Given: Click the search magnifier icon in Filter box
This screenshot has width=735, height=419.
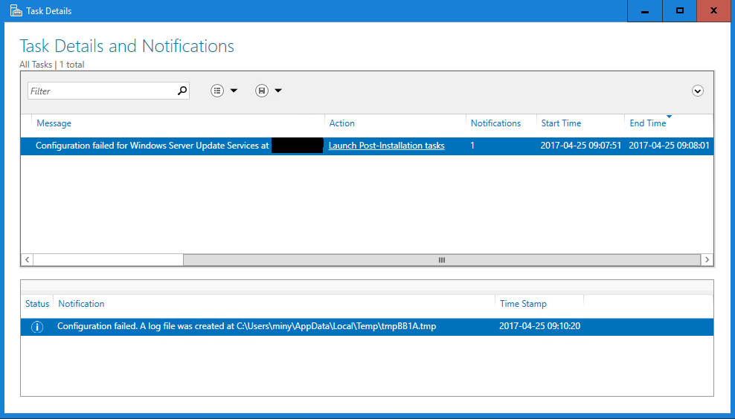Looking at the screenshot, I should pos(182,91).
